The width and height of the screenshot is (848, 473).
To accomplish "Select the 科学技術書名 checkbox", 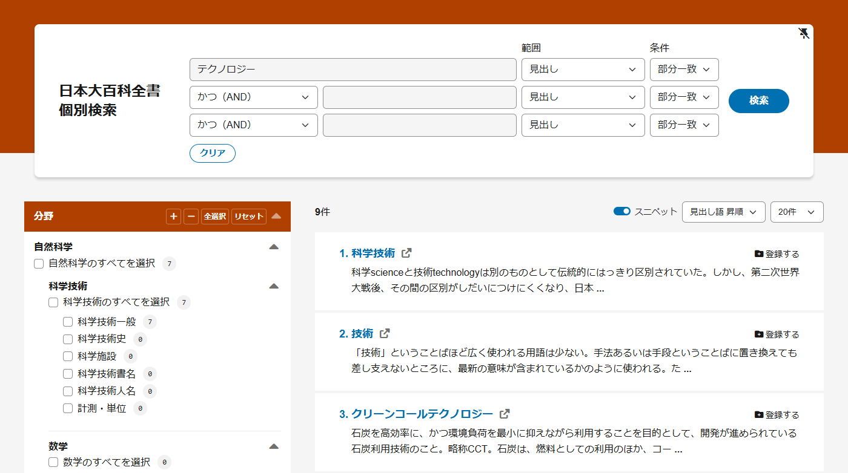I will (x=68, y=374).
